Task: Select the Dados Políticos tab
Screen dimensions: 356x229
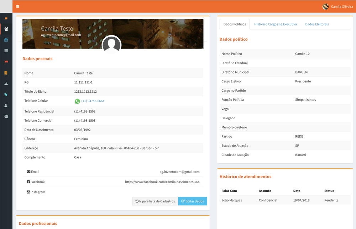Action: click(235, 24)
